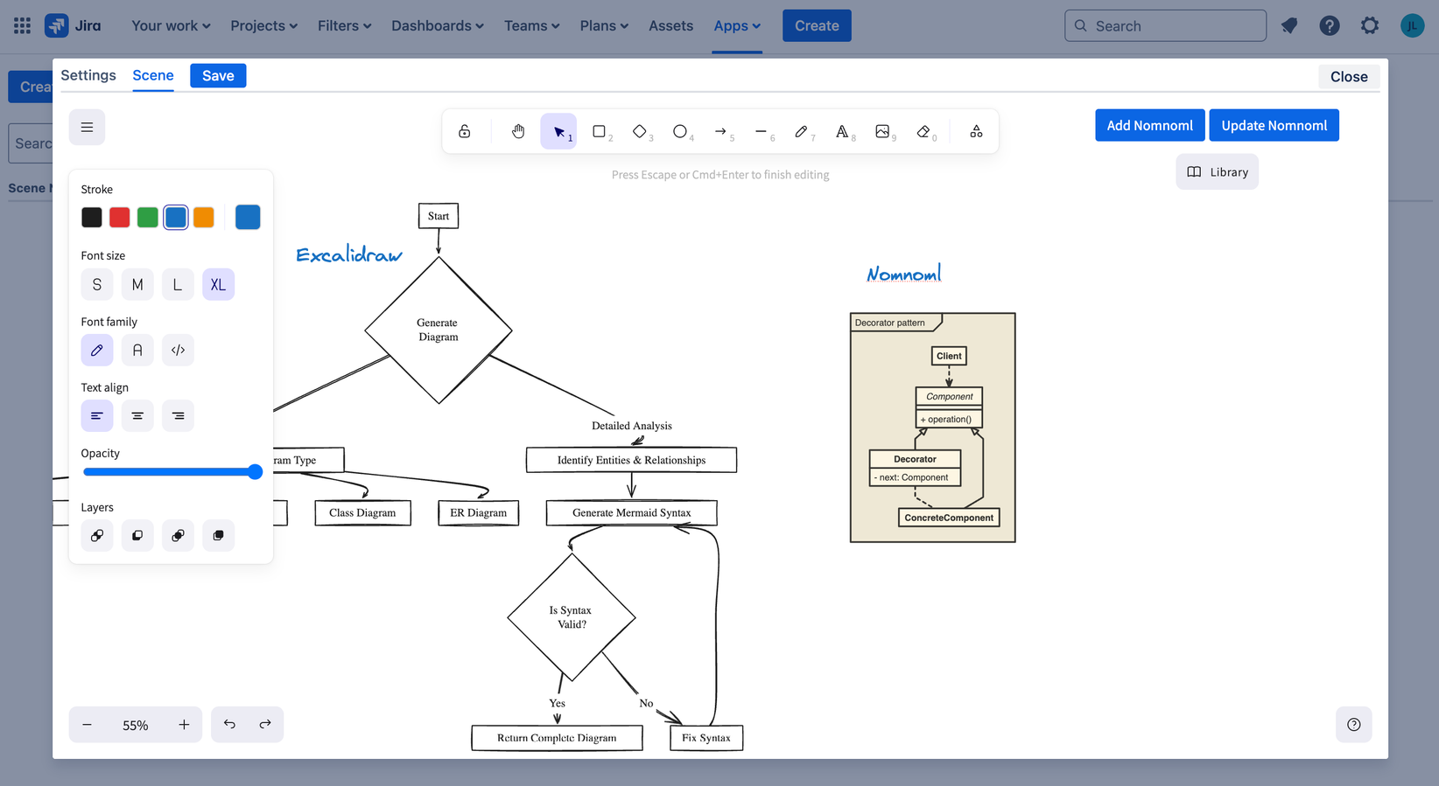Select the Hand panning tool
The height and width of the screenshot is (786, 1439).
coord(518,131)
